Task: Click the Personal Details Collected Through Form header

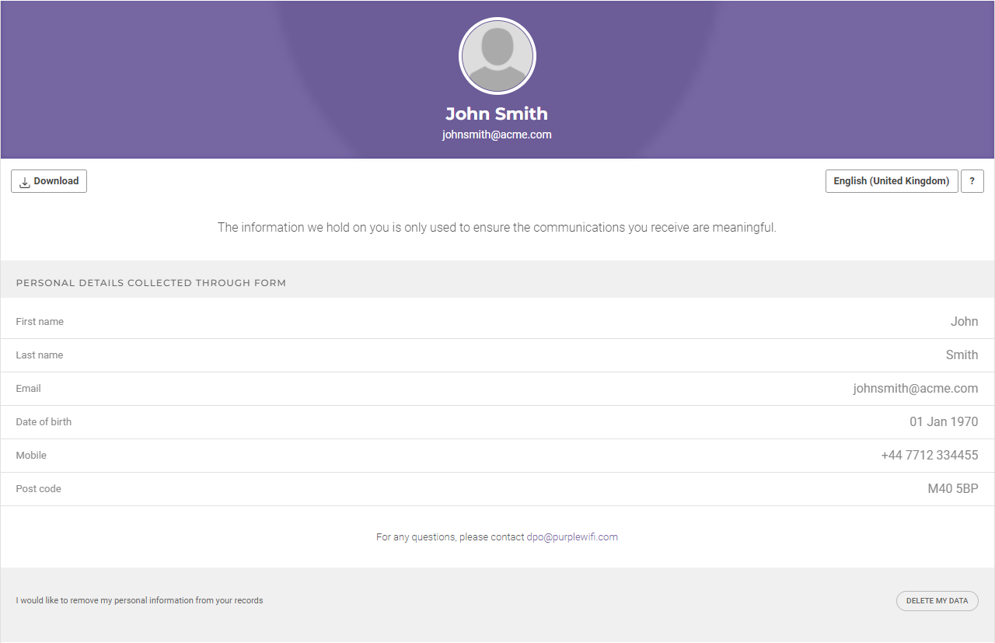Action: [x=151, y=283]
